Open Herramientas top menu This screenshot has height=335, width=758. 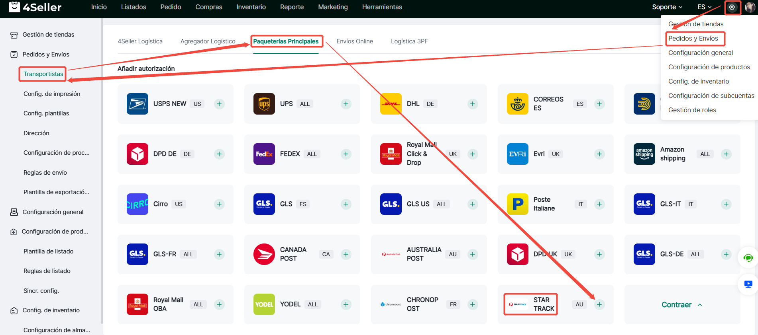coord(382,7)
